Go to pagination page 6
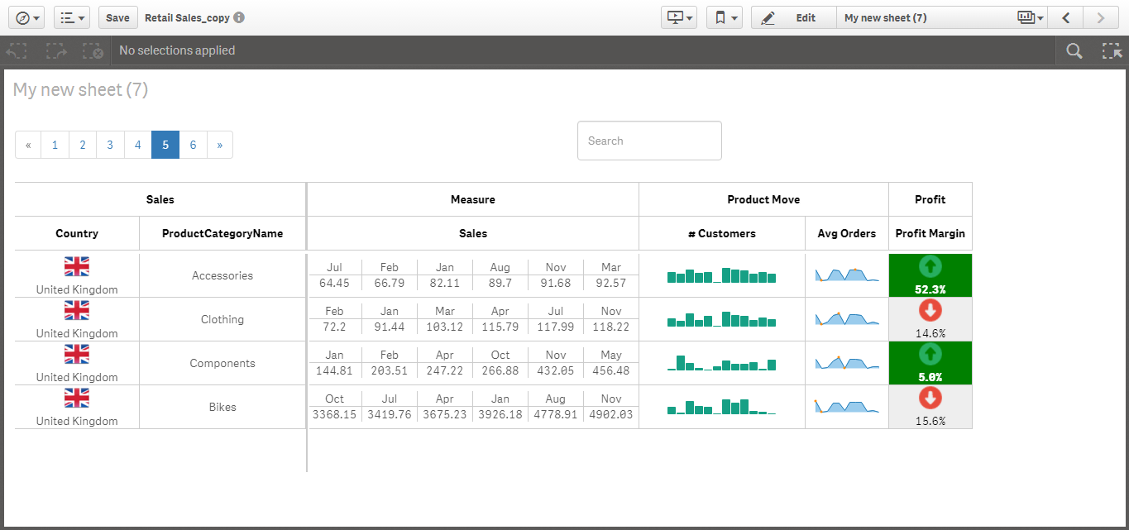Image resolution: width=1129 pixels, height=530 pixels. pyautogui.click(x=193, y=145)
